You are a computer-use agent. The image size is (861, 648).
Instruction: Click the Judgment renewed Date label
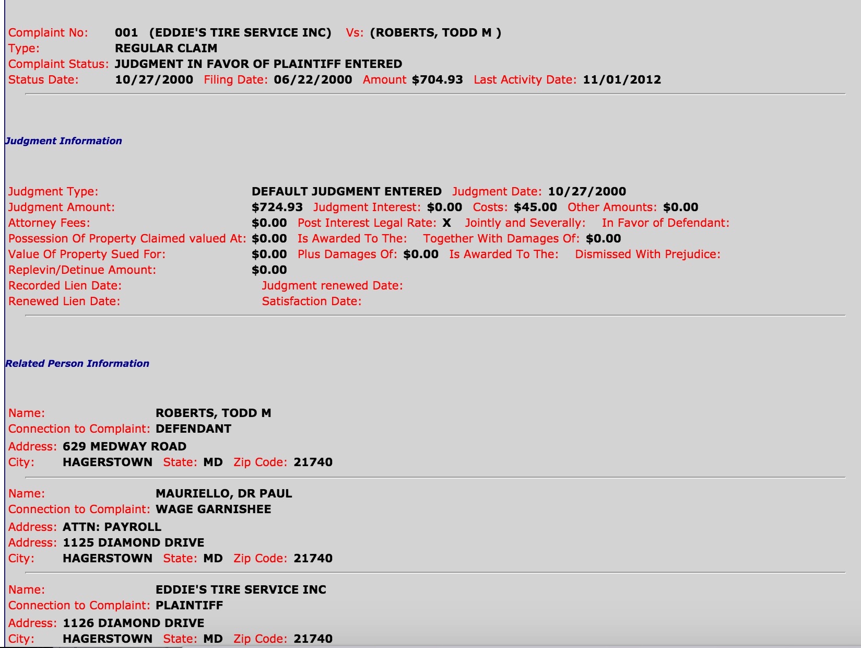[333, 285]
